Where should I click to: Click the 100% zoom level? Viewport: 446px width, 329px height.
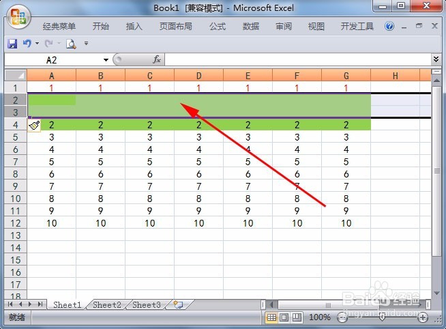coord(320,317)
